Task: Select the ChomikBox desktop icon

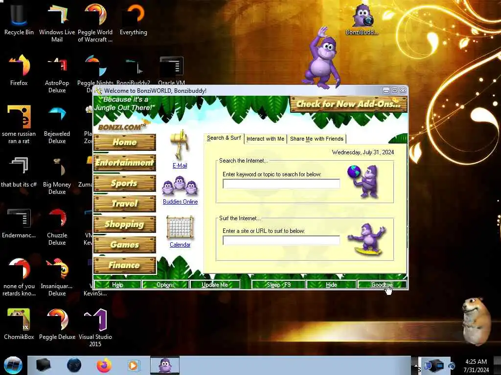Action: (19, 324)
